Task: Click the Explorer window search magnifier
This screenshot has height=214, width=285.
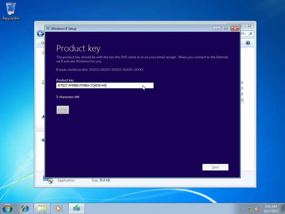Action: pos(250,33)
